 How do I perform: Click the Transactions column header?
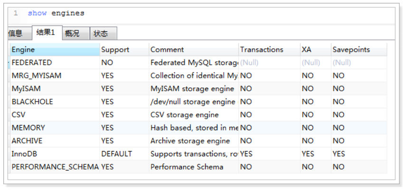[x=269, y=49]
